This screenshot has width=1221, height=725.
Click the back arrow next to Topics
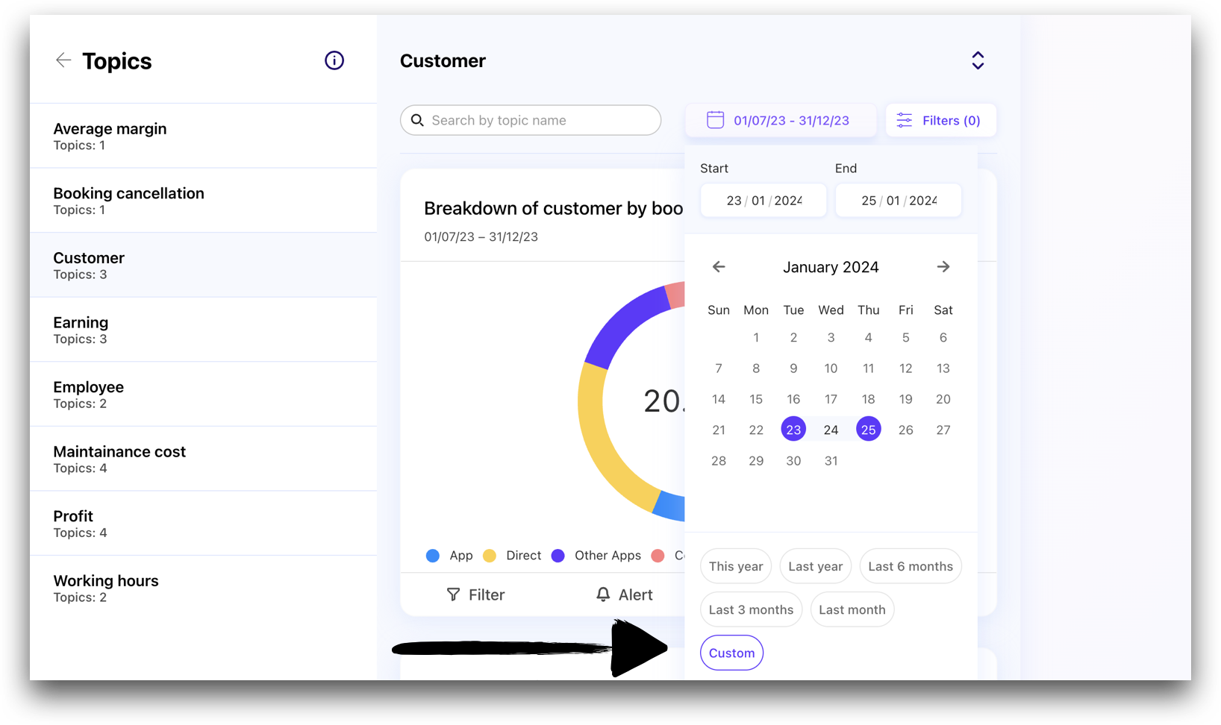pos(63,60)
